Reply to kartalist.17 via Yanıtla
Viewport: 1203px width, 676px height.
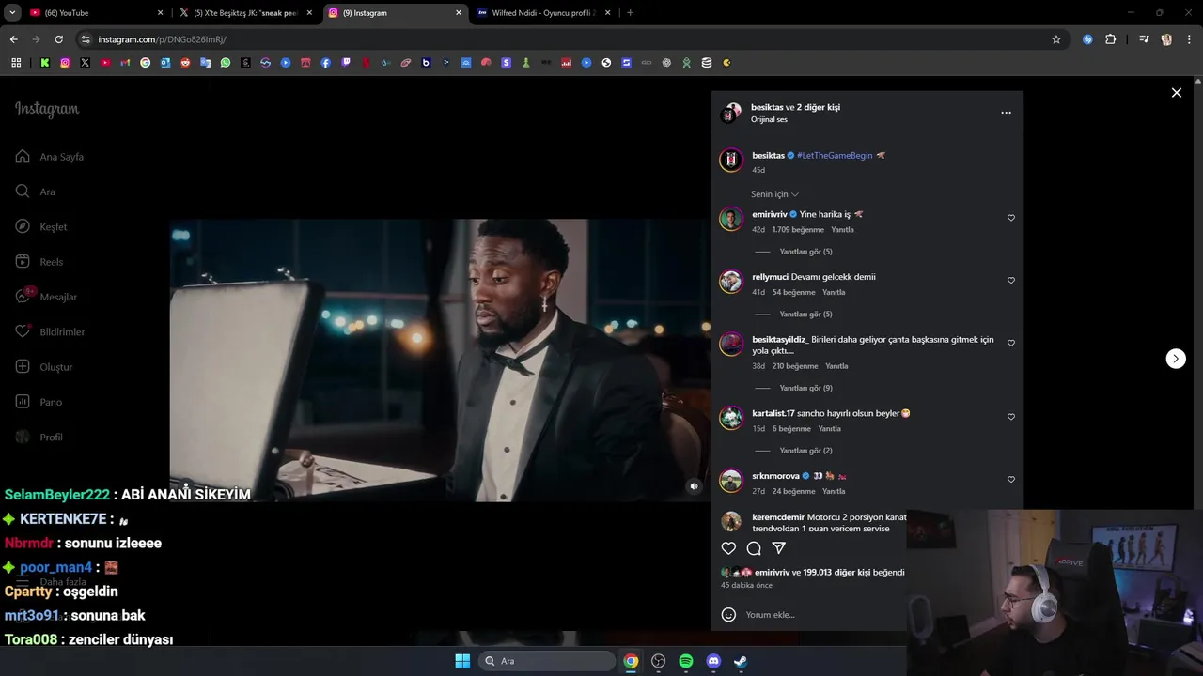(829, 429)
